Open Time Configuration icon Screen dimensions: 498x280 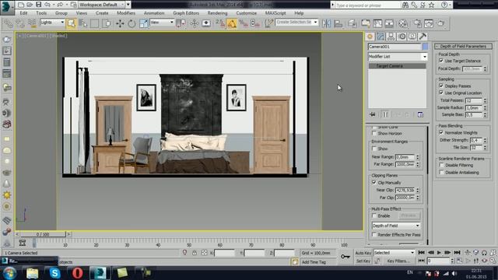point(460,261)
